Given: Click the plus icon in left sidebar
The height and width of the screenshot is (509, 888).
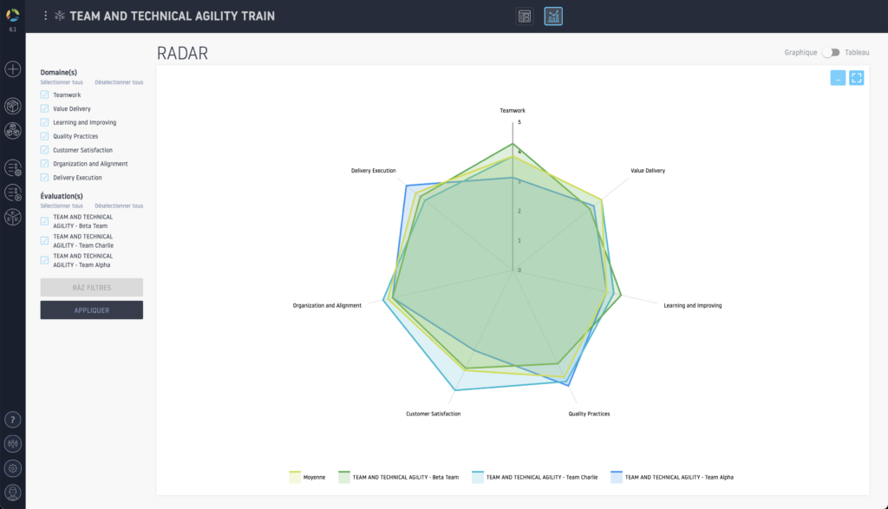Looking at the screenshot, I should click(13, 69).
